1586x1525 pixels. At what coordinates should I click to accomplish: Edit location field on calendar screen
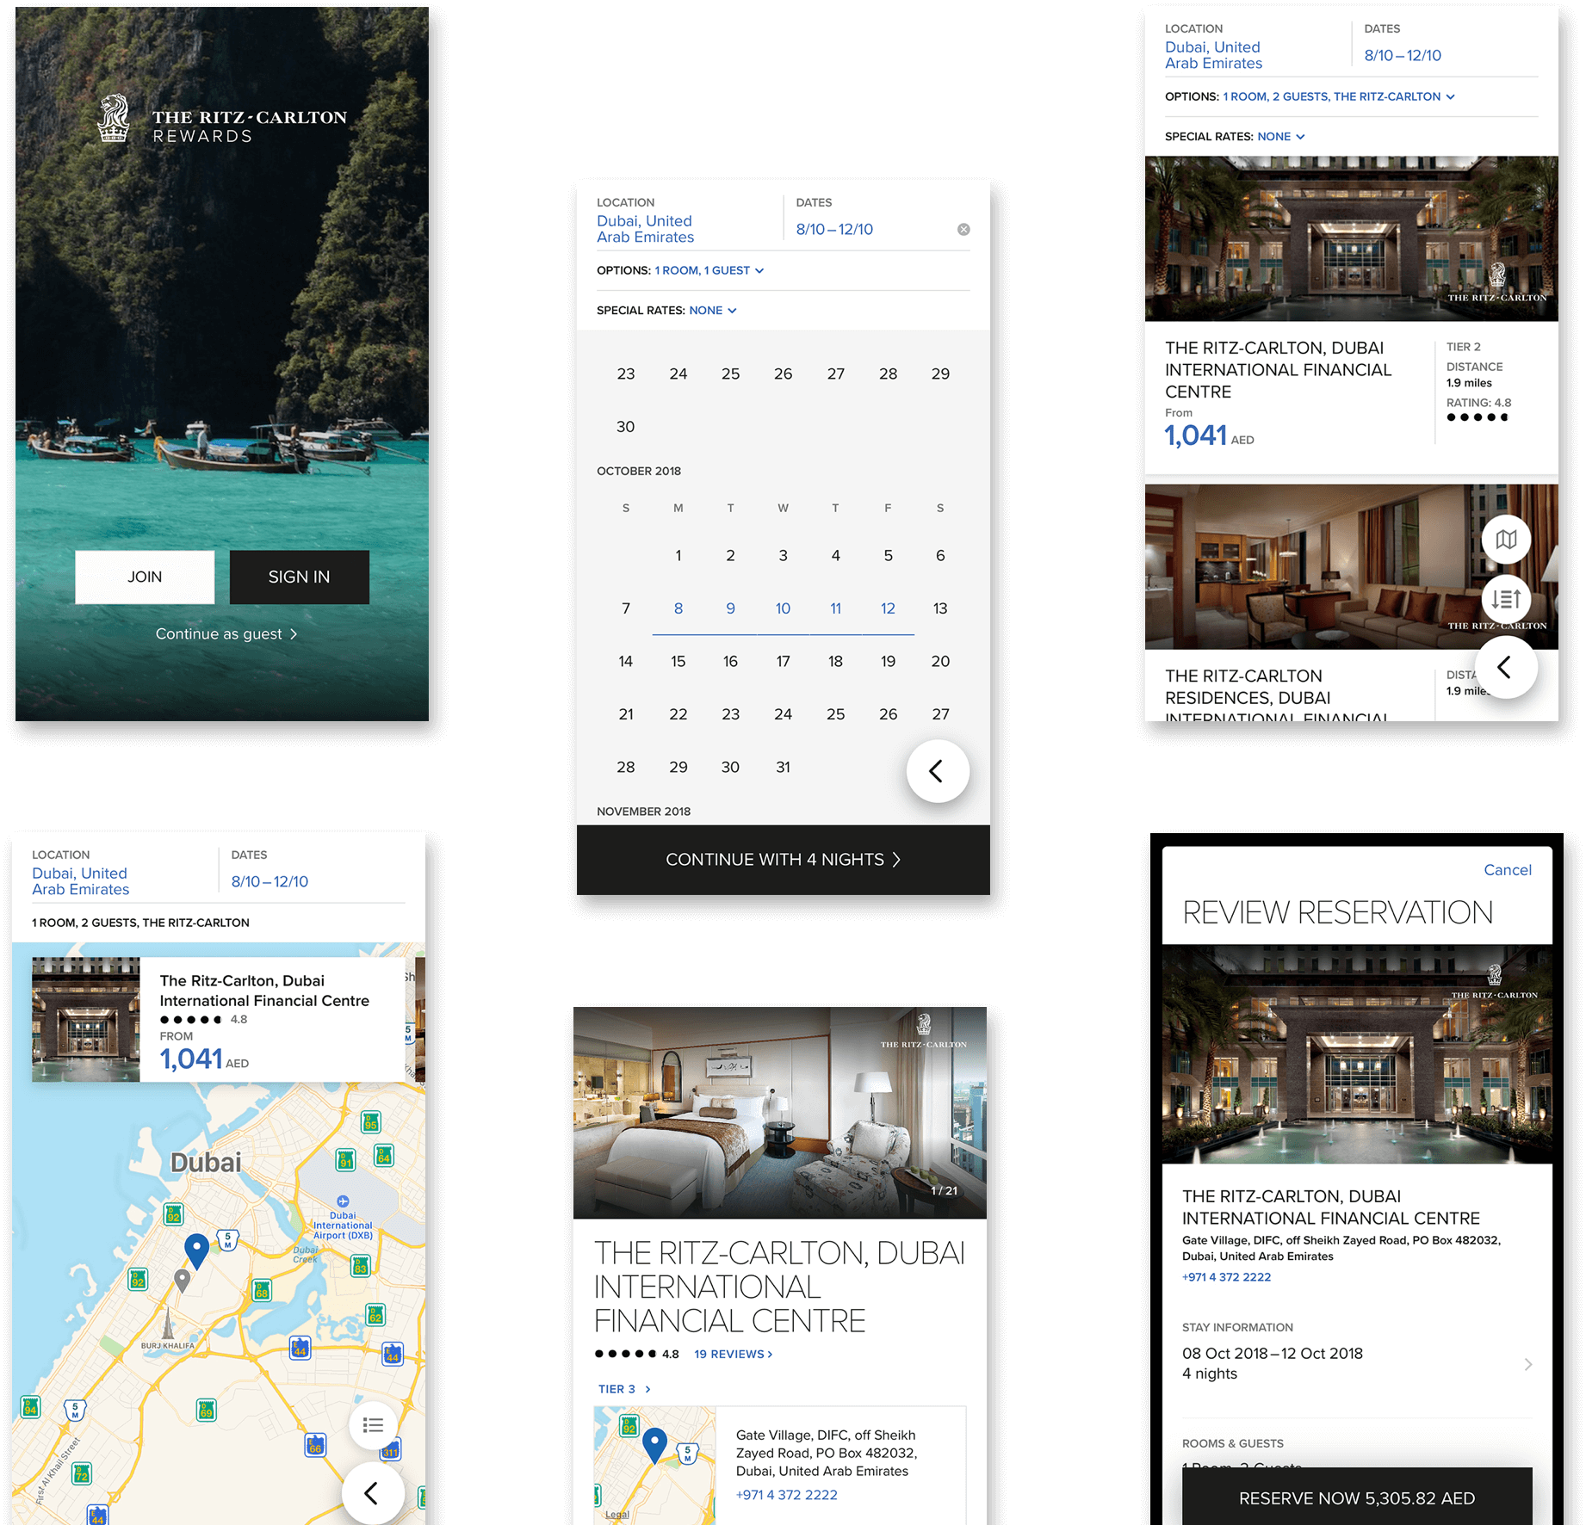[x=645, y=229]
